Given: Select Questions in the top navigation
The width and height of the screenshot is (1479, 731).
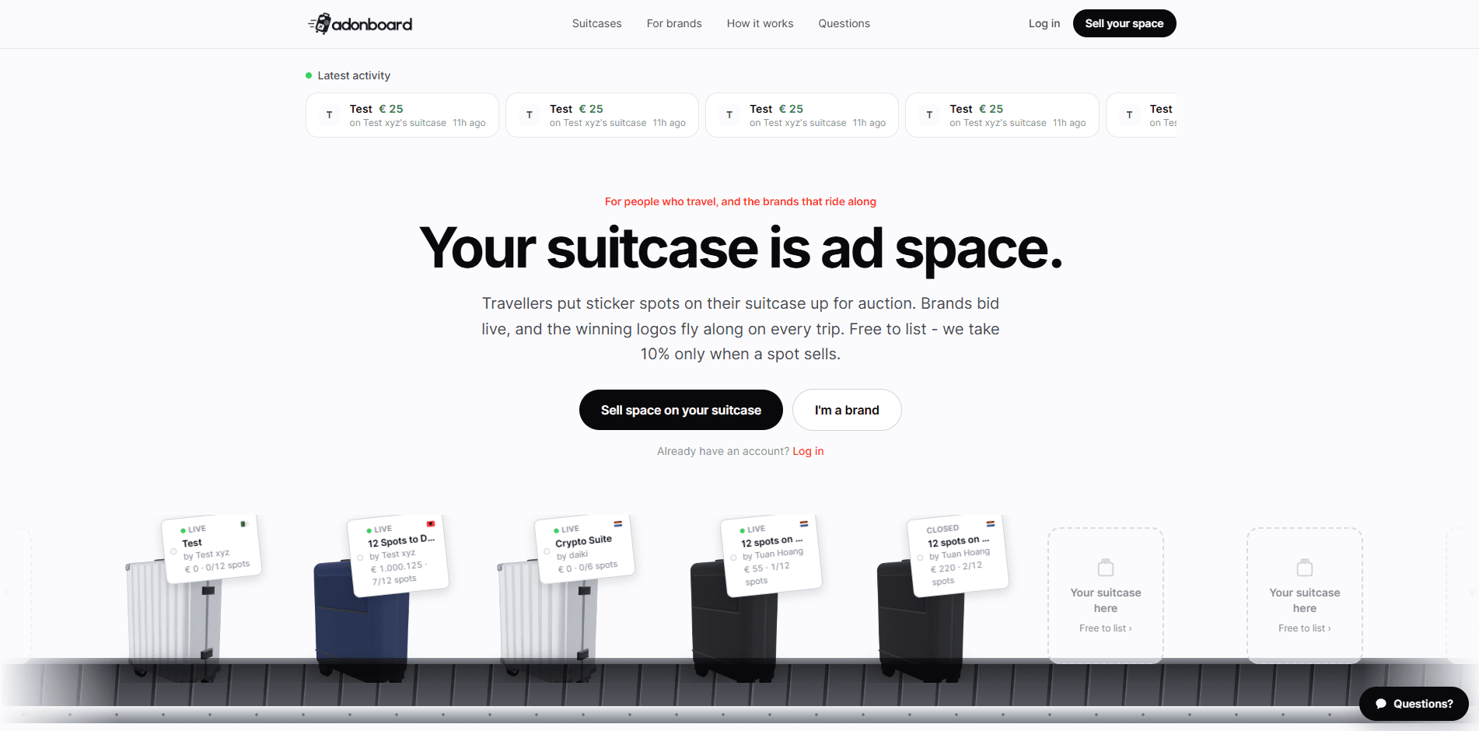Looking at the screenshot, I should pyautogui.click(x=844, y=23).
